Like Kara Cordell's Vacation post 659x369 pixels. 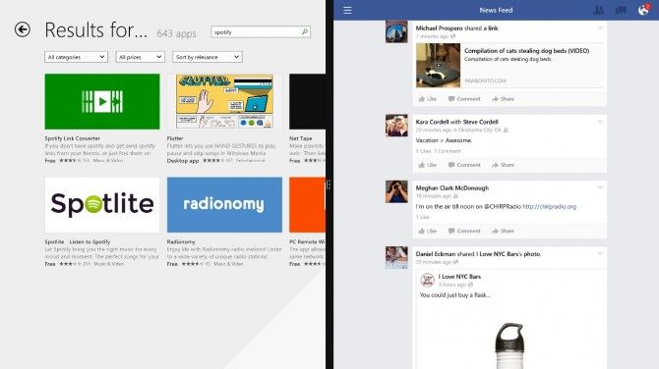point(428,165)
